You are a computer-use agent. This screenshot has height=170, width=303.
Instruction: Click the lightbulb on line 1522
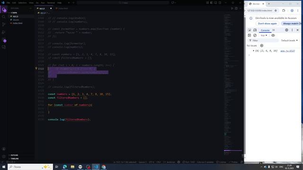36,68
